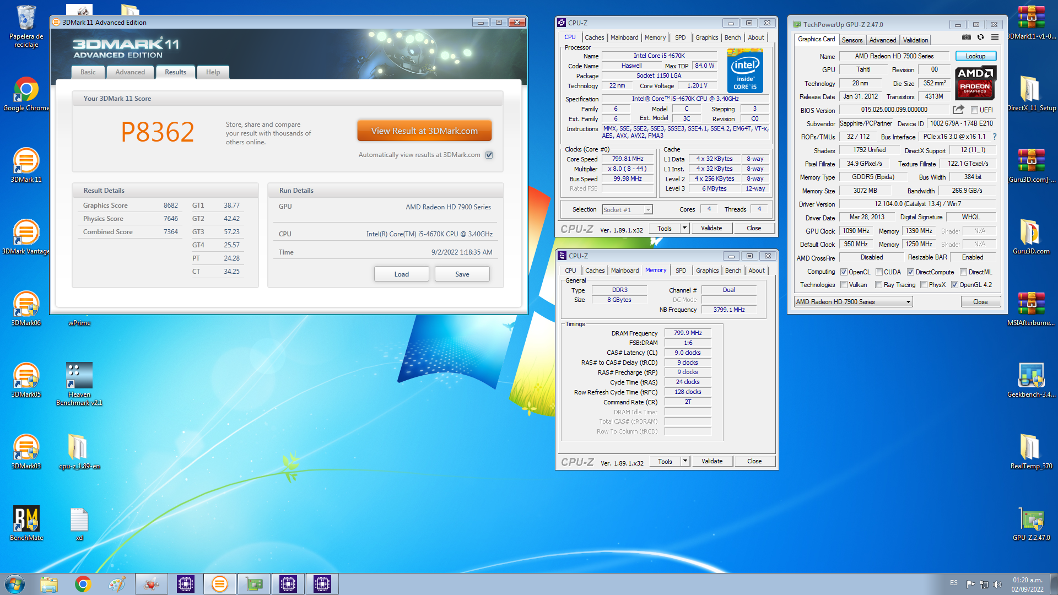This screenshot has width=1058, height=595.
Task: Launch 3DMark Vantage desktop shortcut
Action: point(26,237)
